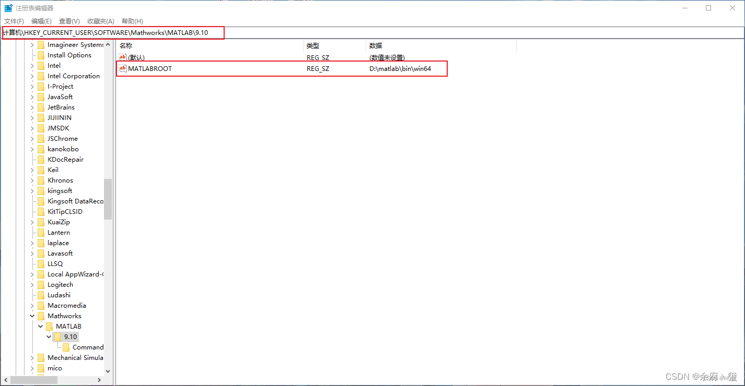
Task: Collapse the Mathworks key
Action: [x=32, y=316]
